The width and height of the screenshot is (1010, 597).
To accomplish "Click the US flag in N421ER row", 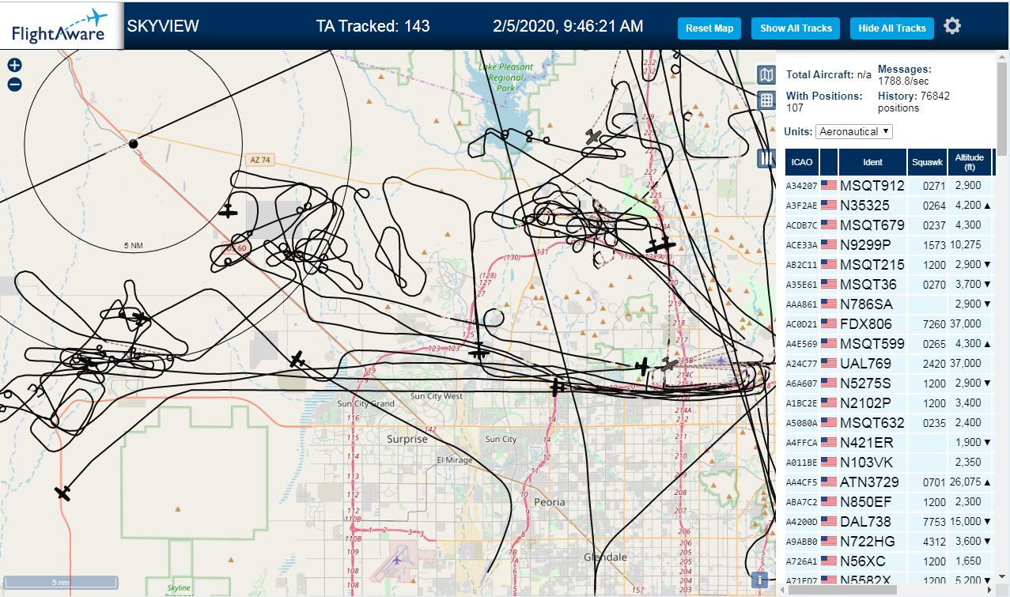I will click(829, 442).
